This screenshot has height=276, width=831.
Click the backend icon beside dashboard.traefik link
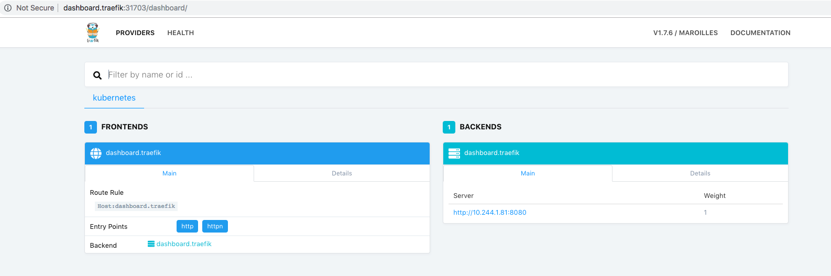[x=151, y=244]
